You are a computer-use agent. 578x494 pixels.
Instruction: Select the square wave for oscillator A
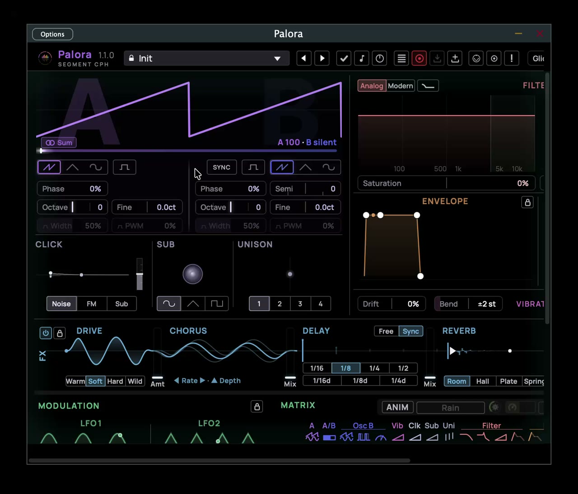click(x=124, y=167)
